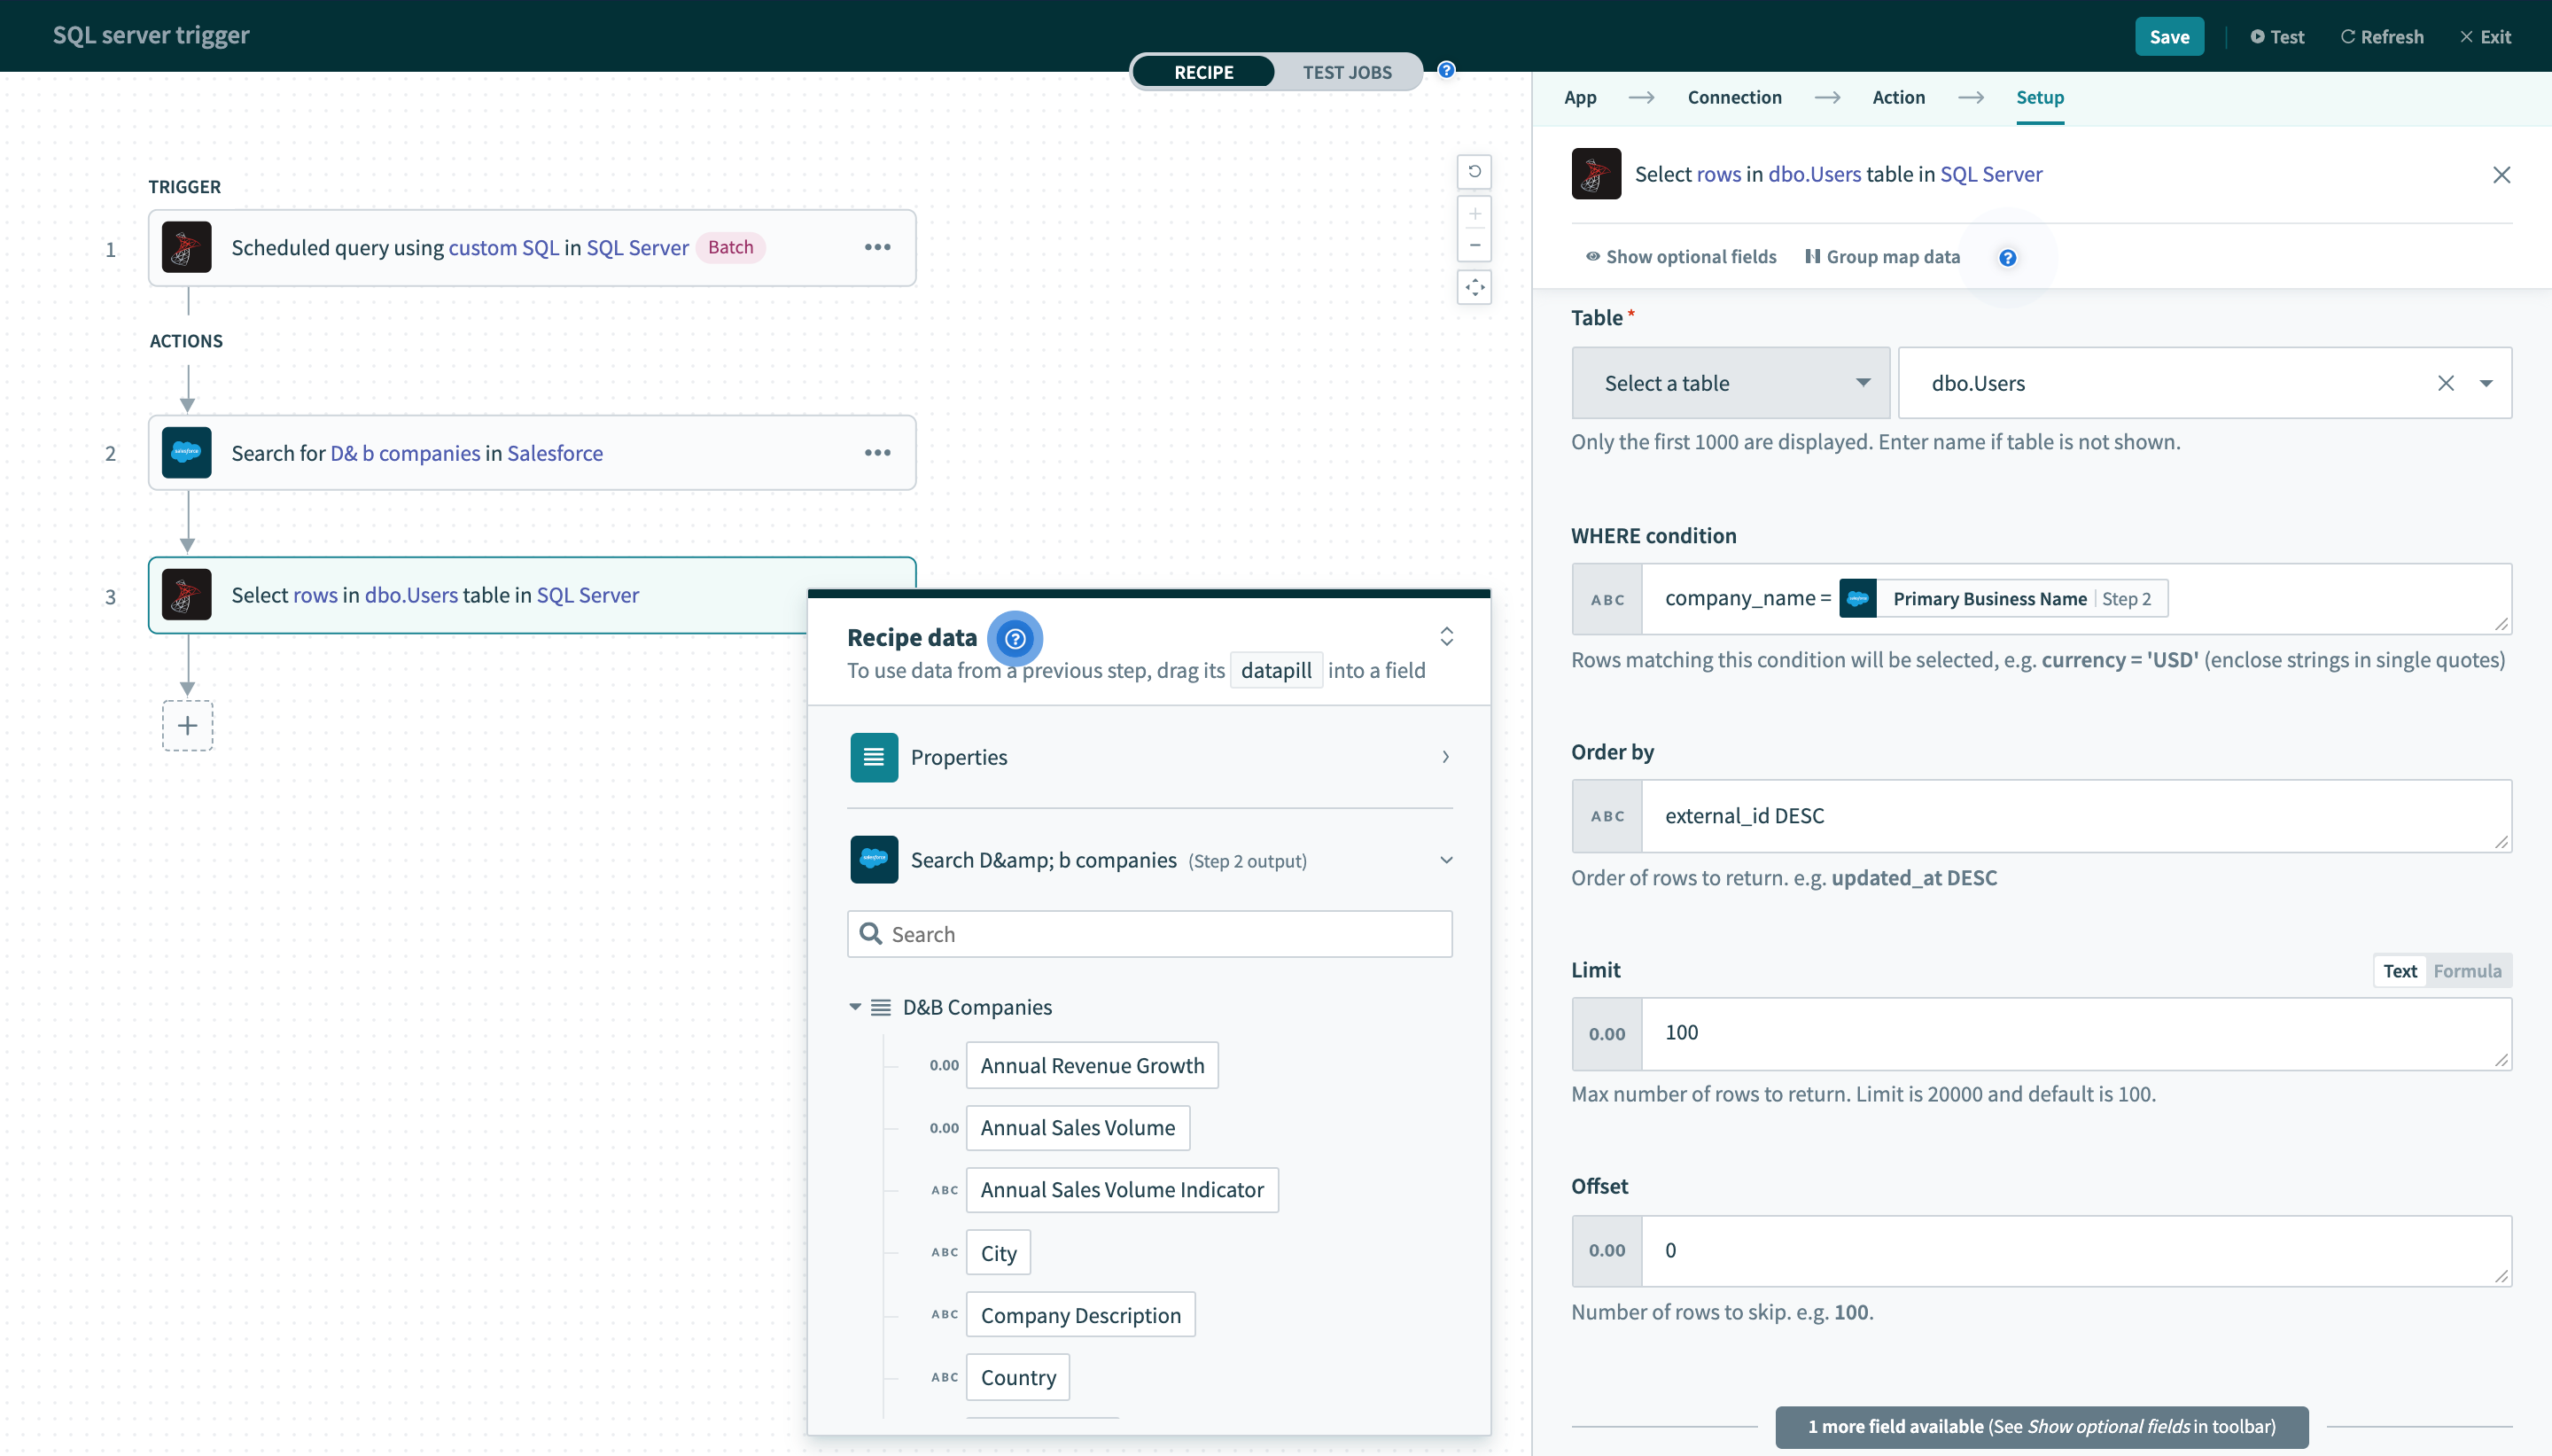Open the three-dot menu on the Scheduled query step
2552x1456 pixels.
[877, 247]
